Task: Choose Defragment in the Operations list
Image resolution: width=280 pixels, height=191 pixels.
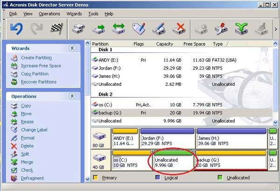Action: coord(32,178)
